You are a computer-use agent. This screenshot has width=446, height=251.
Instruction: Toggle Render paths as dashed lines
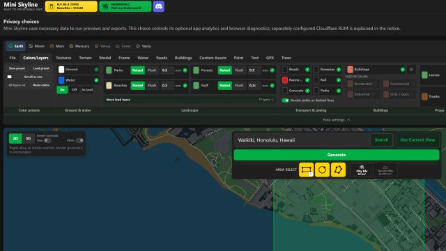click(x=285, y=100)
